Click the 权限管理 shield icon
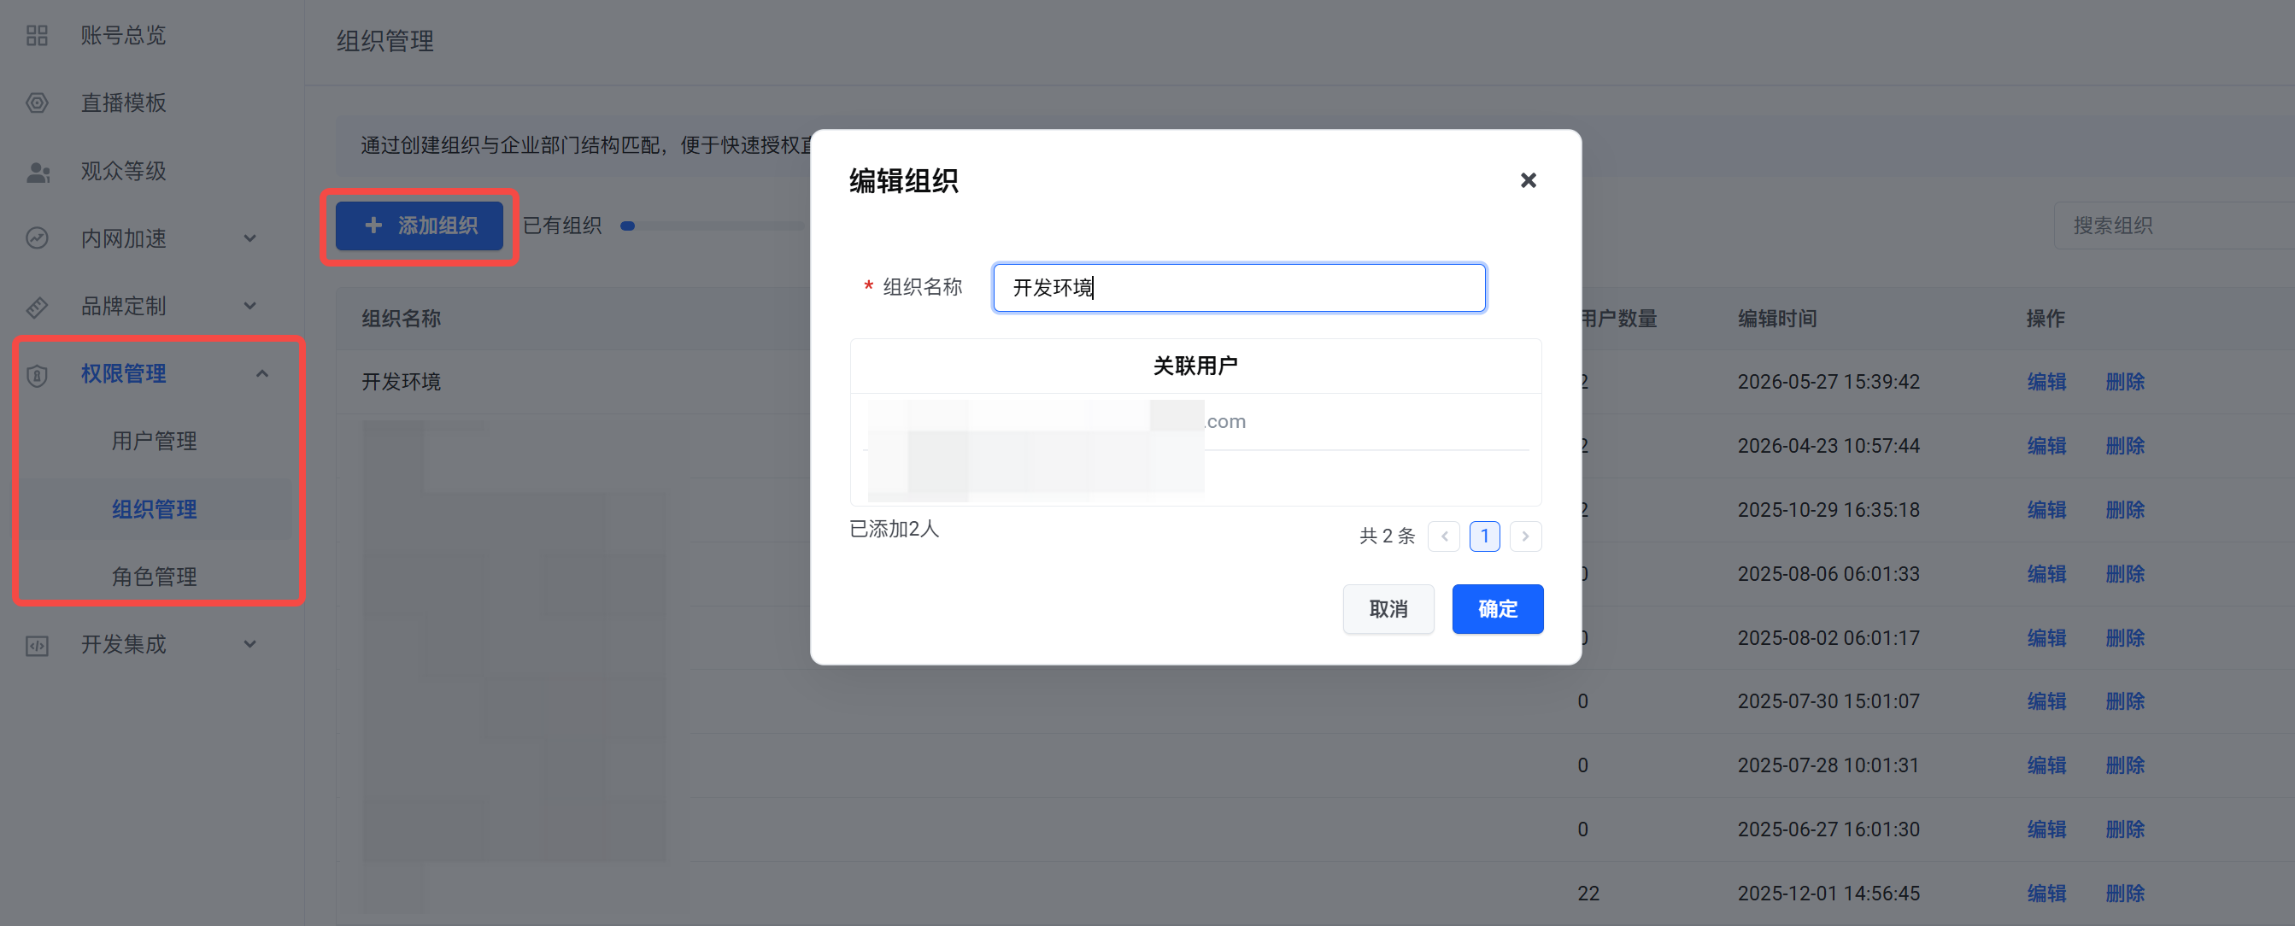Viewport: 2295px width, 926px height. [x=37, y=375]
